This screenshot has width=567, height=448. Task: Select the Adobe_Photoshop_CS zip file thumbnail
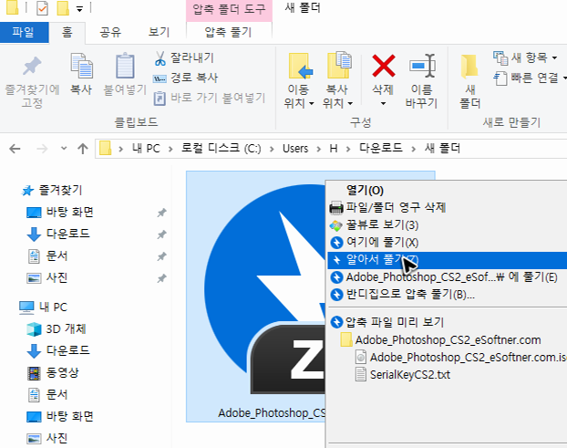click(x=255, y=296)
